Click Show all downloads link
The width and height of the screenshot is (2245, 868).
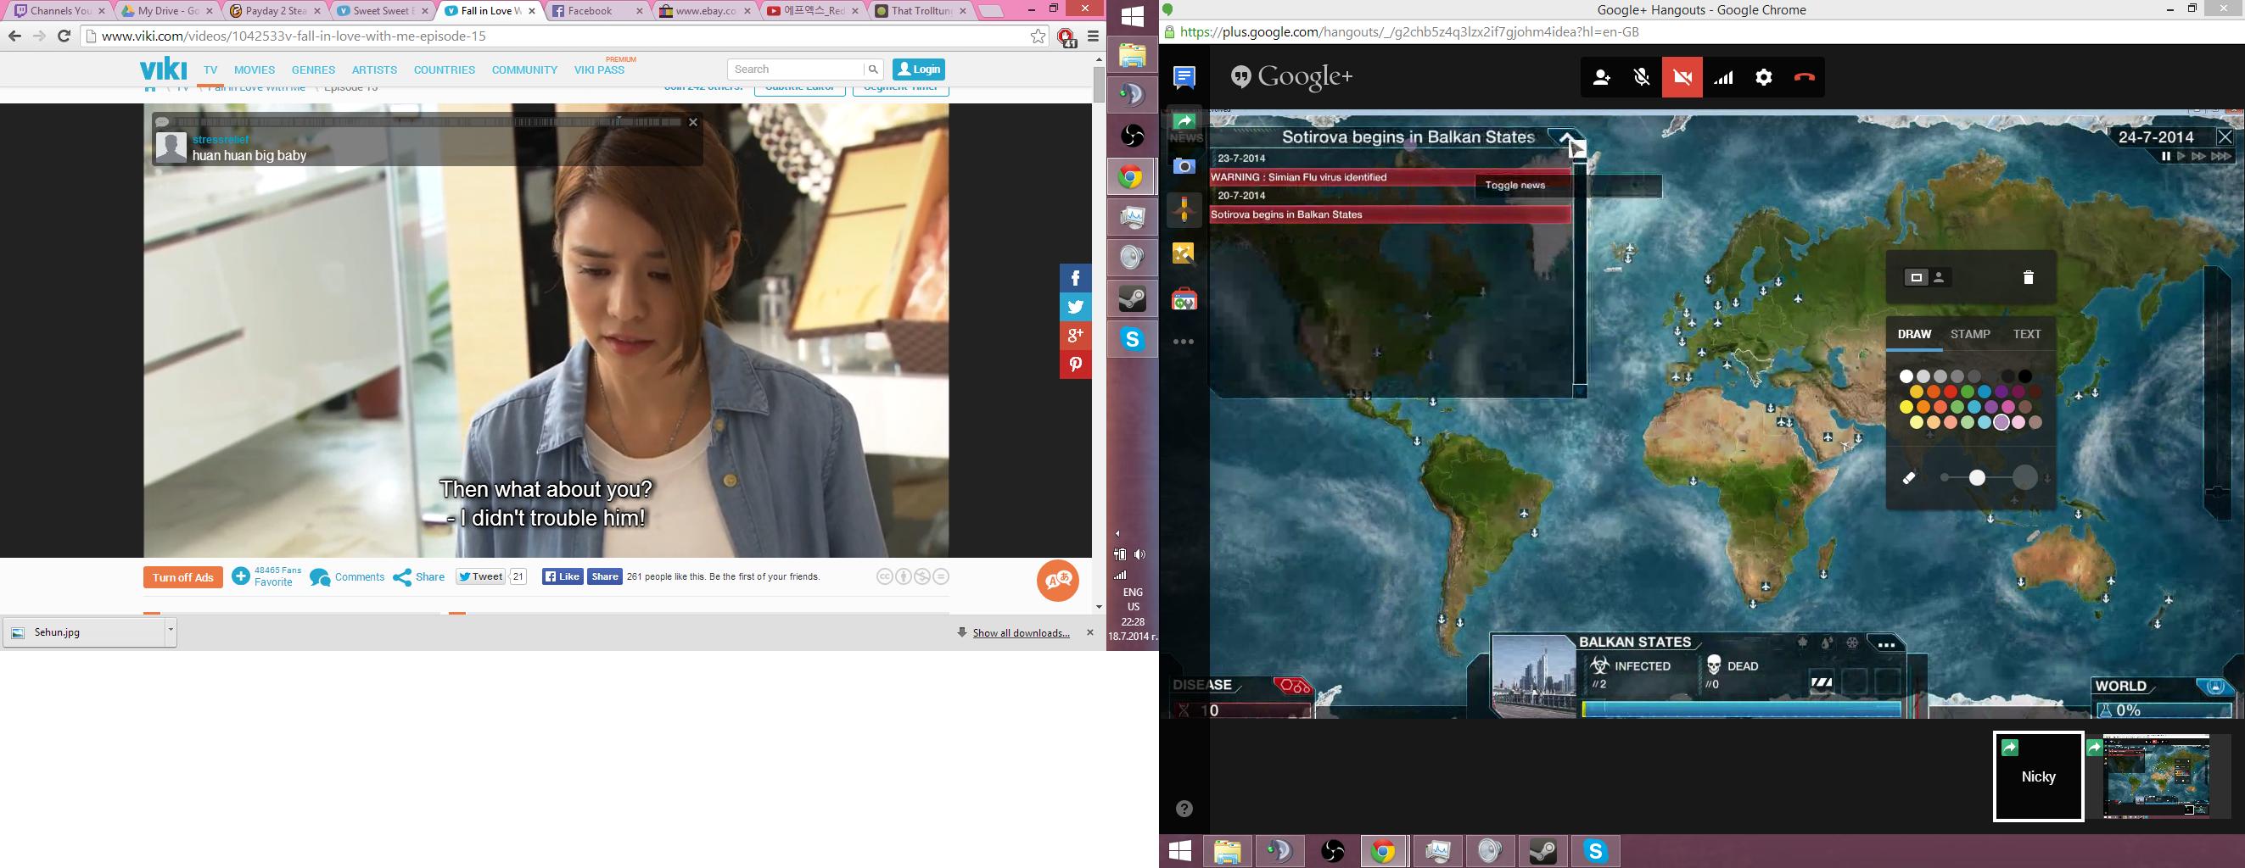[1022, 633]
